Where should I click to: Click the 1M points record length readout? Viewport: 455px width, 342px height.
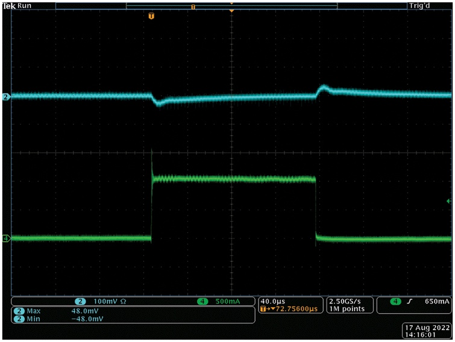[x=347, y=309]
